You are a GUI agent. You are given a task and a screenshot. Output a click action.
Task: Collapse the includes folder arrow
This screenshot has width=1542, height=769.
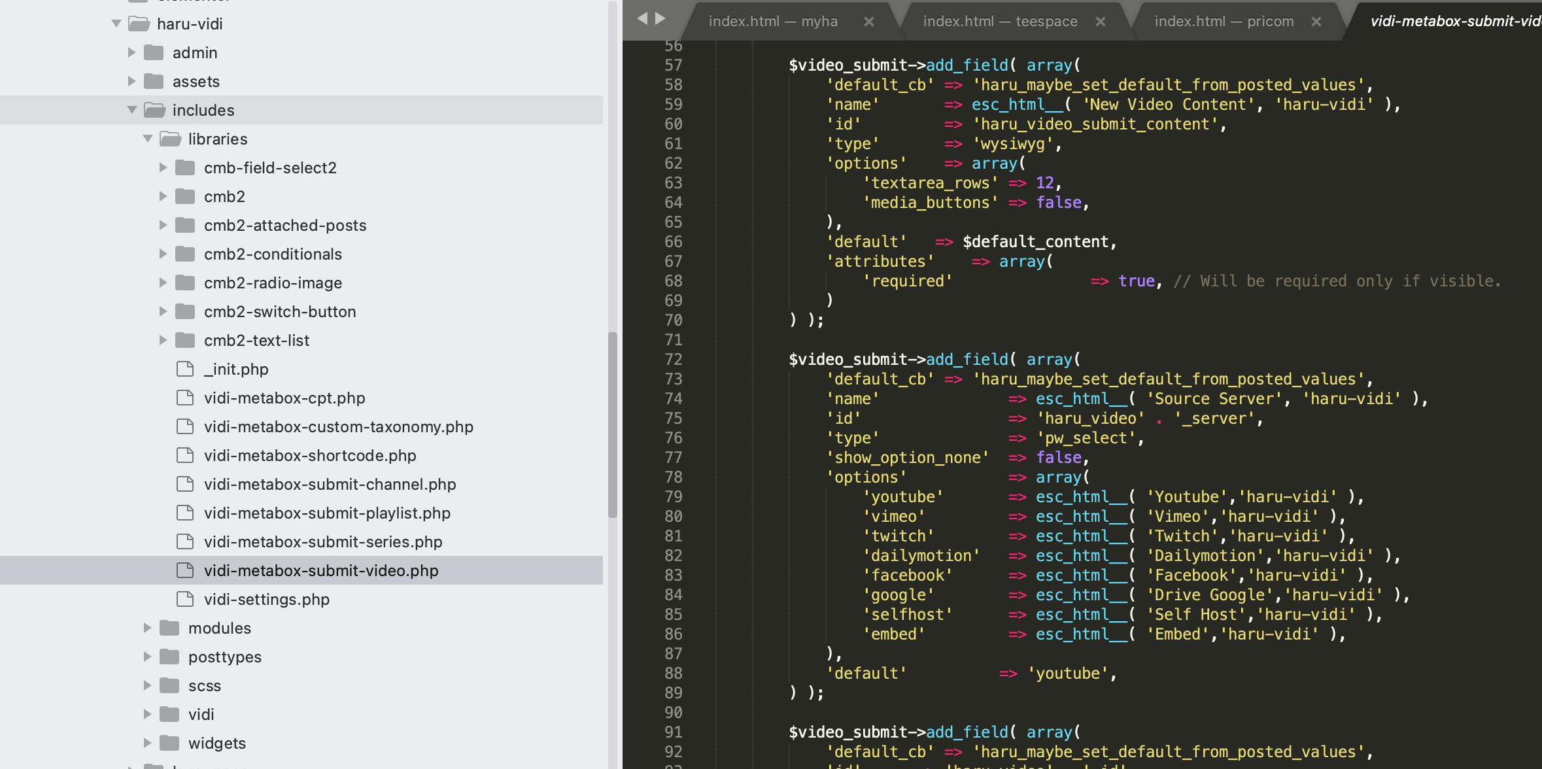132,110
